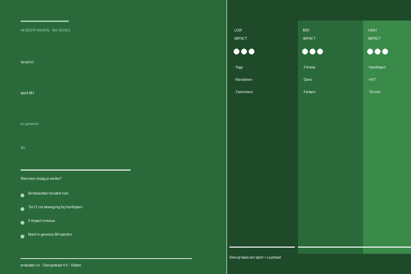Image resolution: width=411 pixels, height=274 pixels.
Task: Click Kies op basis van sport + cupmaat
Action: point(255,258)
